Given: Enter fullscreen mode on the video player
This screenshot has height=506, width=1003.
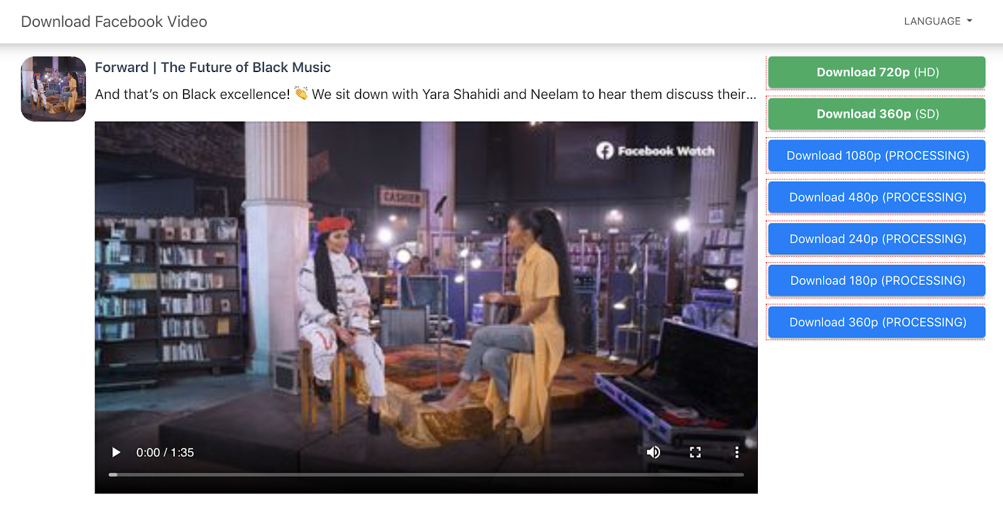Looking at the screenshot, I should coord(695,452).
